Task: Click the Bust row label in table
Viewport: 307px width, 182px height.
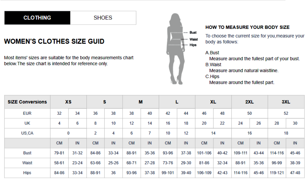Action: pyautogui.click(x=27, y=153)
